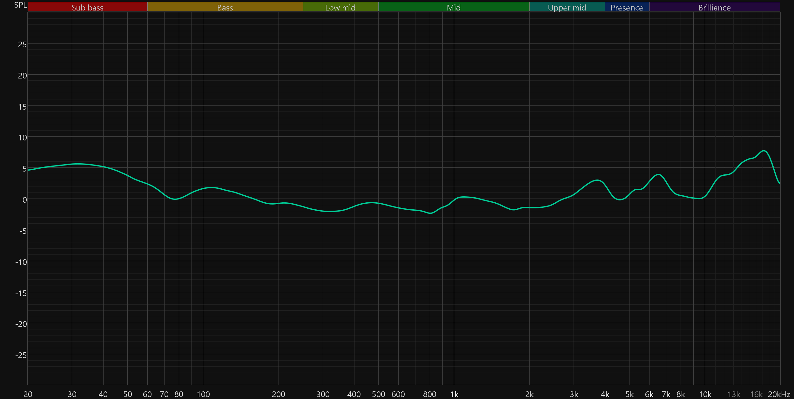Click the 10k frequency axis label
The height and width of the screenshot is (399, 794).
[x=705, y=394]
